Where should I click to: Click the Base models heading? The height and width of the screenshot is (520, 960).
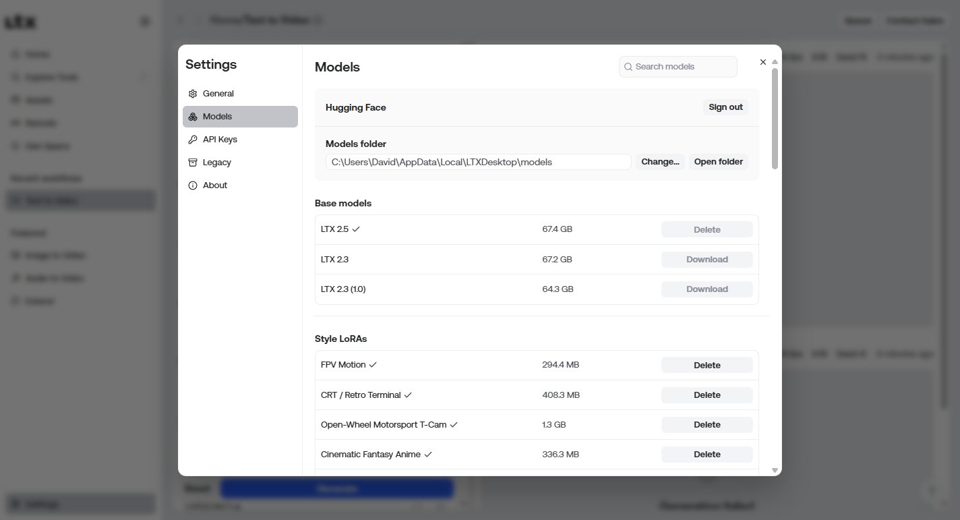click(343, 203)
